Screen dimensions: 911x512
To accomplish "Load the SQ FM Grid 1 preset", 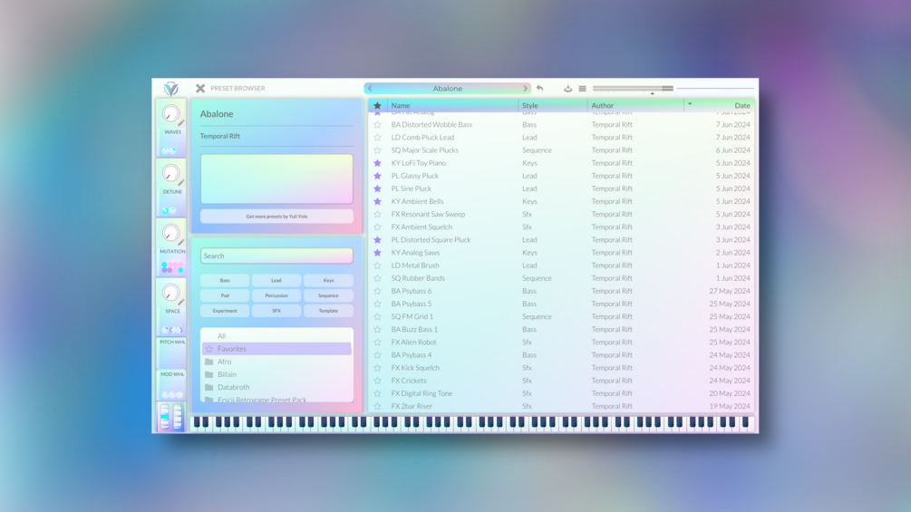I will [x=561, y=316].
